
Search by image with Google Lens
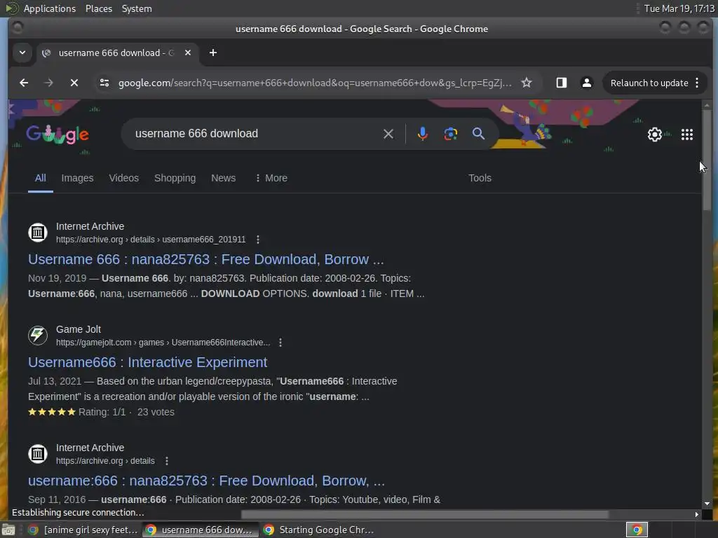tap(451, 134)
